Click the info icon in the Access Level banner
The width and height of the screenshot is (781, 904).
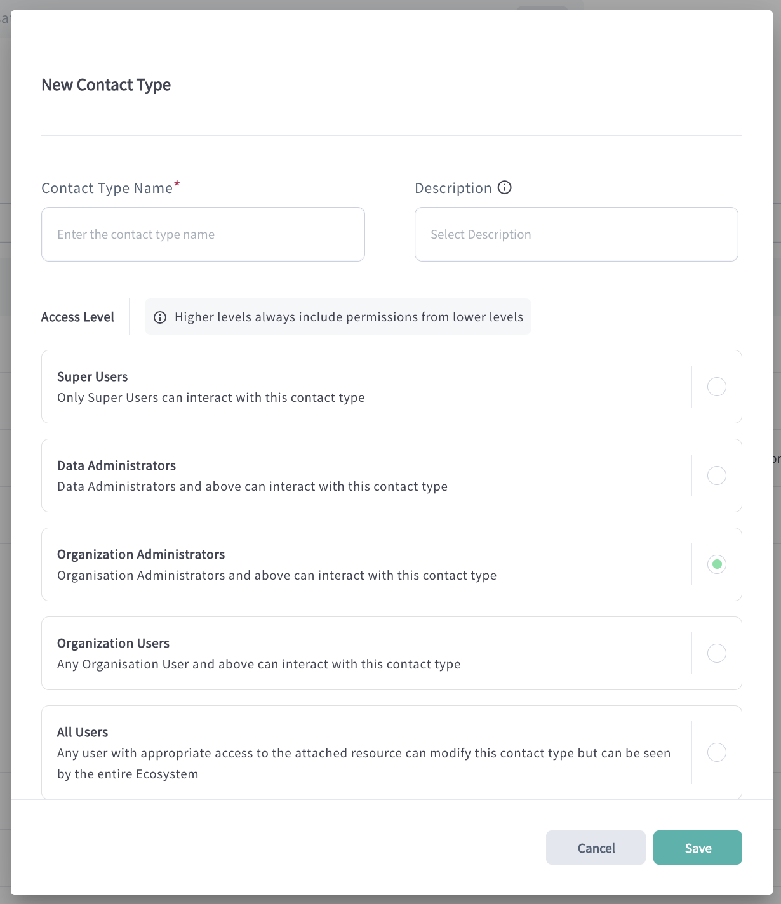161,317
